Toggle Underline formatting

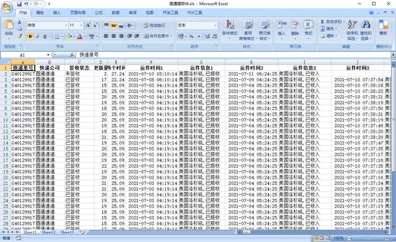pos(45,36)
